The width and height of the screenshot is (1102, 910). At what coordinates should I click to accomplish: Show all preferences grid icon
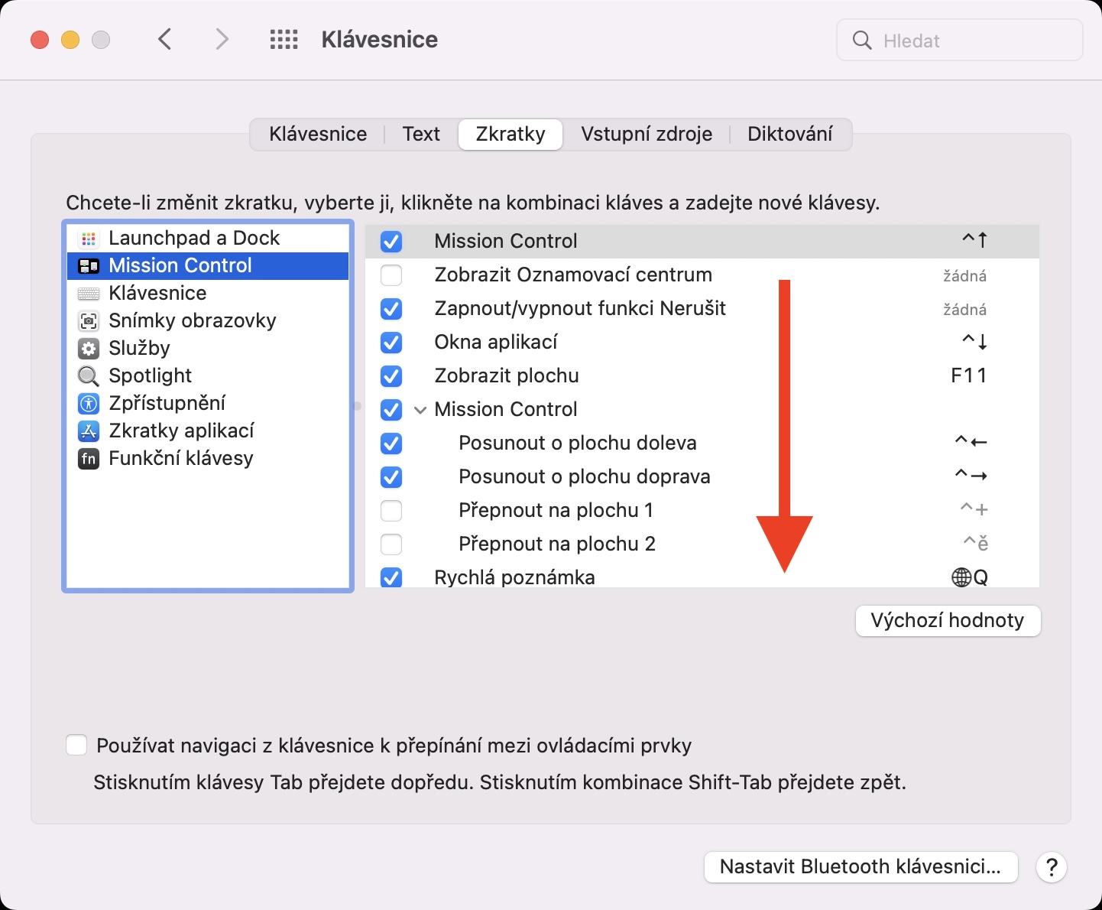tap(284, 40)
